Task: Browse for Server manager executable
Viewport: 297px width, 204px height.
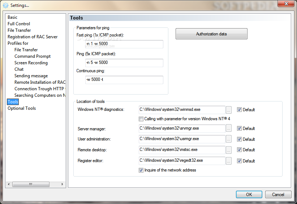Action: click(x=229, y=129)
